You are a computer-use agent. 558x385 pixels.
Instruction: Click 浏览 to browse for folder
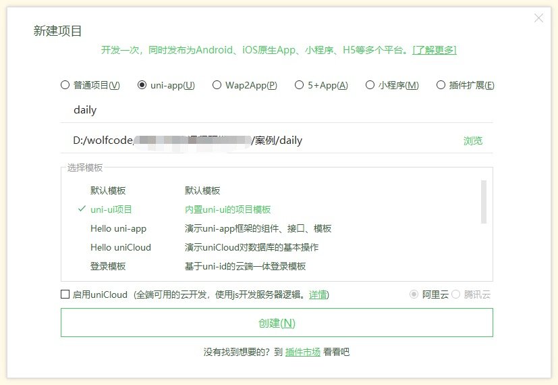point(473,140)
